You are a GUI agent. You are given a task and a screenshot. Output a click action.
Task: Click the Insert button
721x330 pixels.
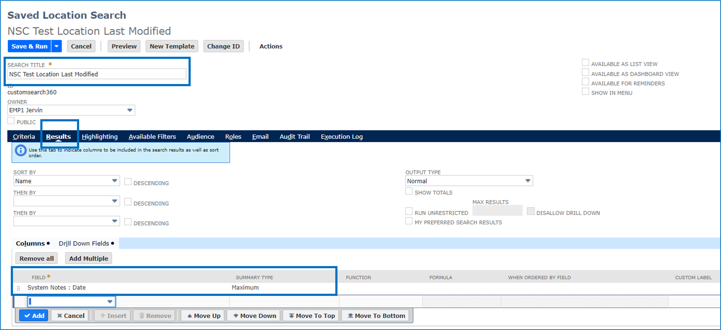[113, 316]
